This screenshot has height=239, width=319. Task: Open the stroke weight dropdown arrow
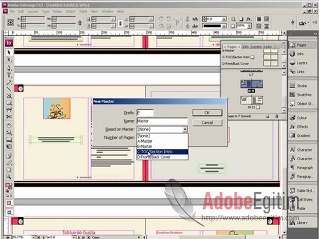click(224, 19)
